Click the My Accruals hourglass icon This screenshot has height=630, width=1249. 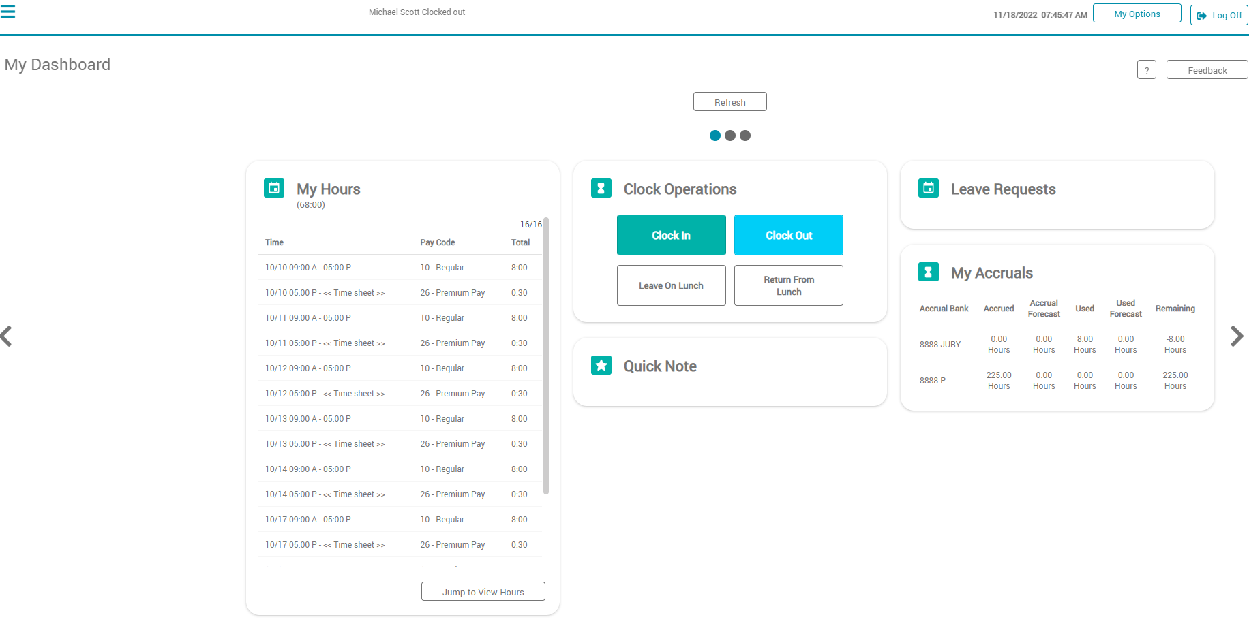point(929,272)
